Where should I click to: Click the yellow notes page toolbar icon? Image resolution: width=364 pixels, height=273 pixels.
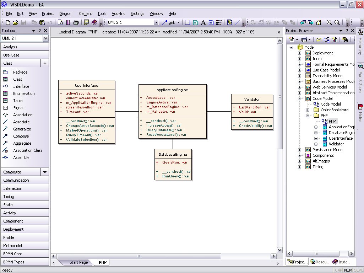pyautogui.click(x=87, y=22)
